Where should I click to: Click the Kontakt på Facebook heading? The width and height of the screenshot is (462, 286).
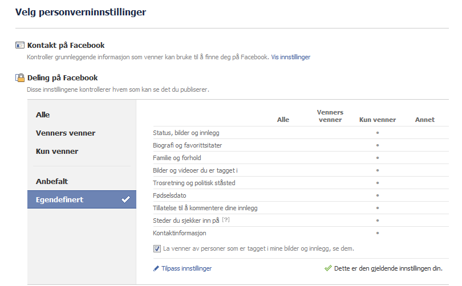66,46
